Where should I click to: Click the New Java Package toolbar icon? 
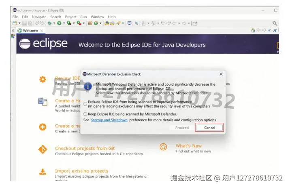coord(90,23)
